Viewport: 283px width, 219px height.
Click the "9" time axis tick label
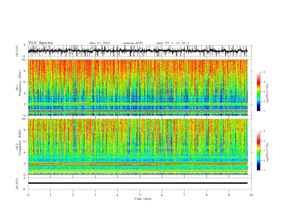tap(229, 195)
